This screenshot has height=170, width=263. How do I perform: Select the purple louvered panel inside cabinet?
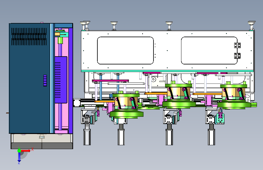[x=61, y=80]
